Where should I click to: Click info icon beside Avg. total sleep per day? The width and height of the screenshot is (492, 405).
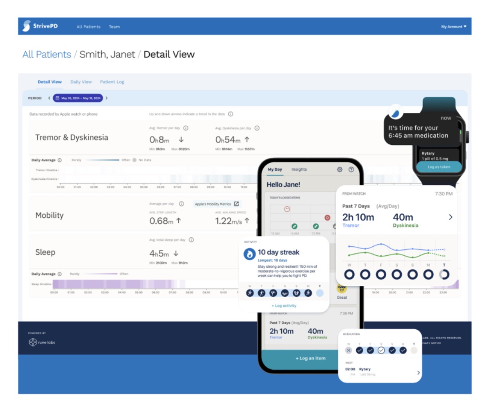(191, 240)
